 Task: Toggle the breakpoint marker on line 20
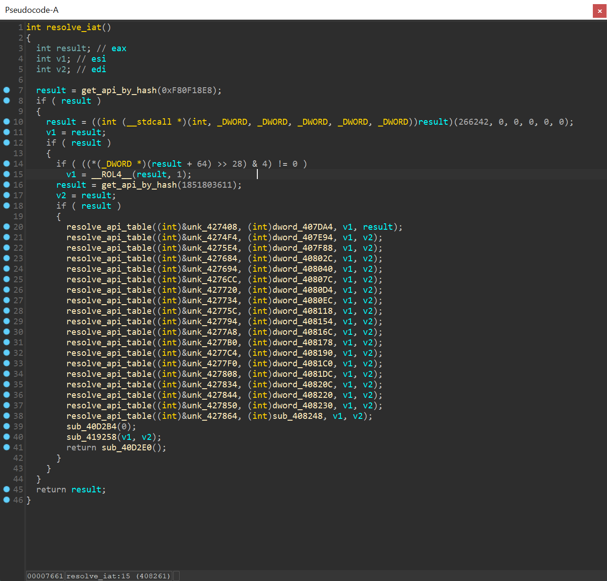coord(6,227)
